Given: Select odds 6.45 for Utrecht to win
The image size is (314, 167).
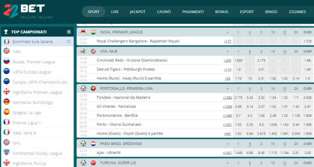Looking at the screenshot, I should (x=262, y=153).
